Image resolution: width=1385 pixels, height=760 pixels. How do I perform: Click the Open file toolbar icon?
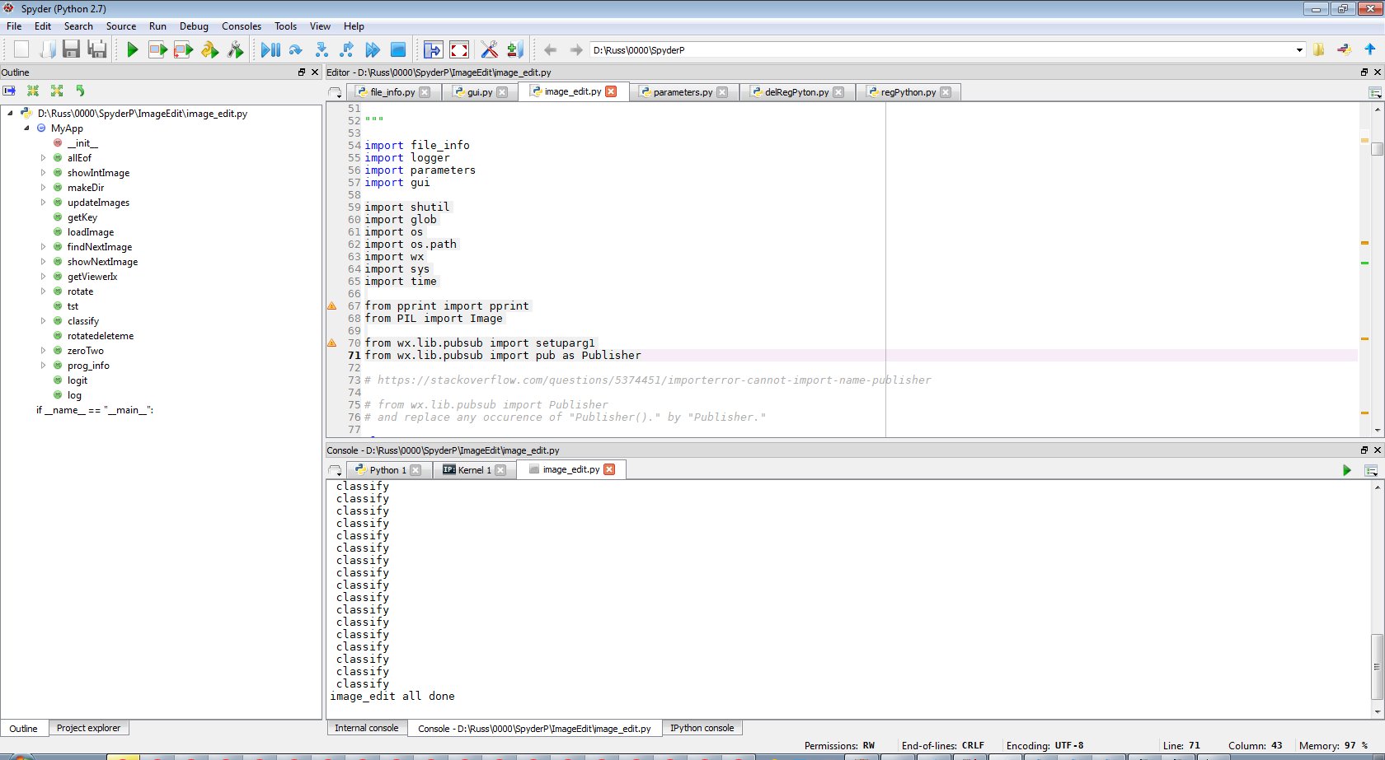47,49
